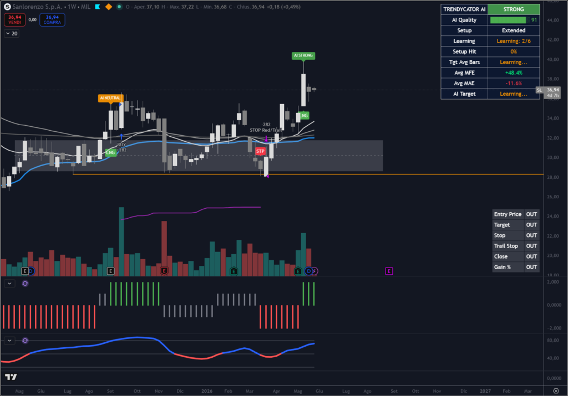Click the 44,00 price axis label
Viewport: 568px width, 396px height.
click(553, 20)
